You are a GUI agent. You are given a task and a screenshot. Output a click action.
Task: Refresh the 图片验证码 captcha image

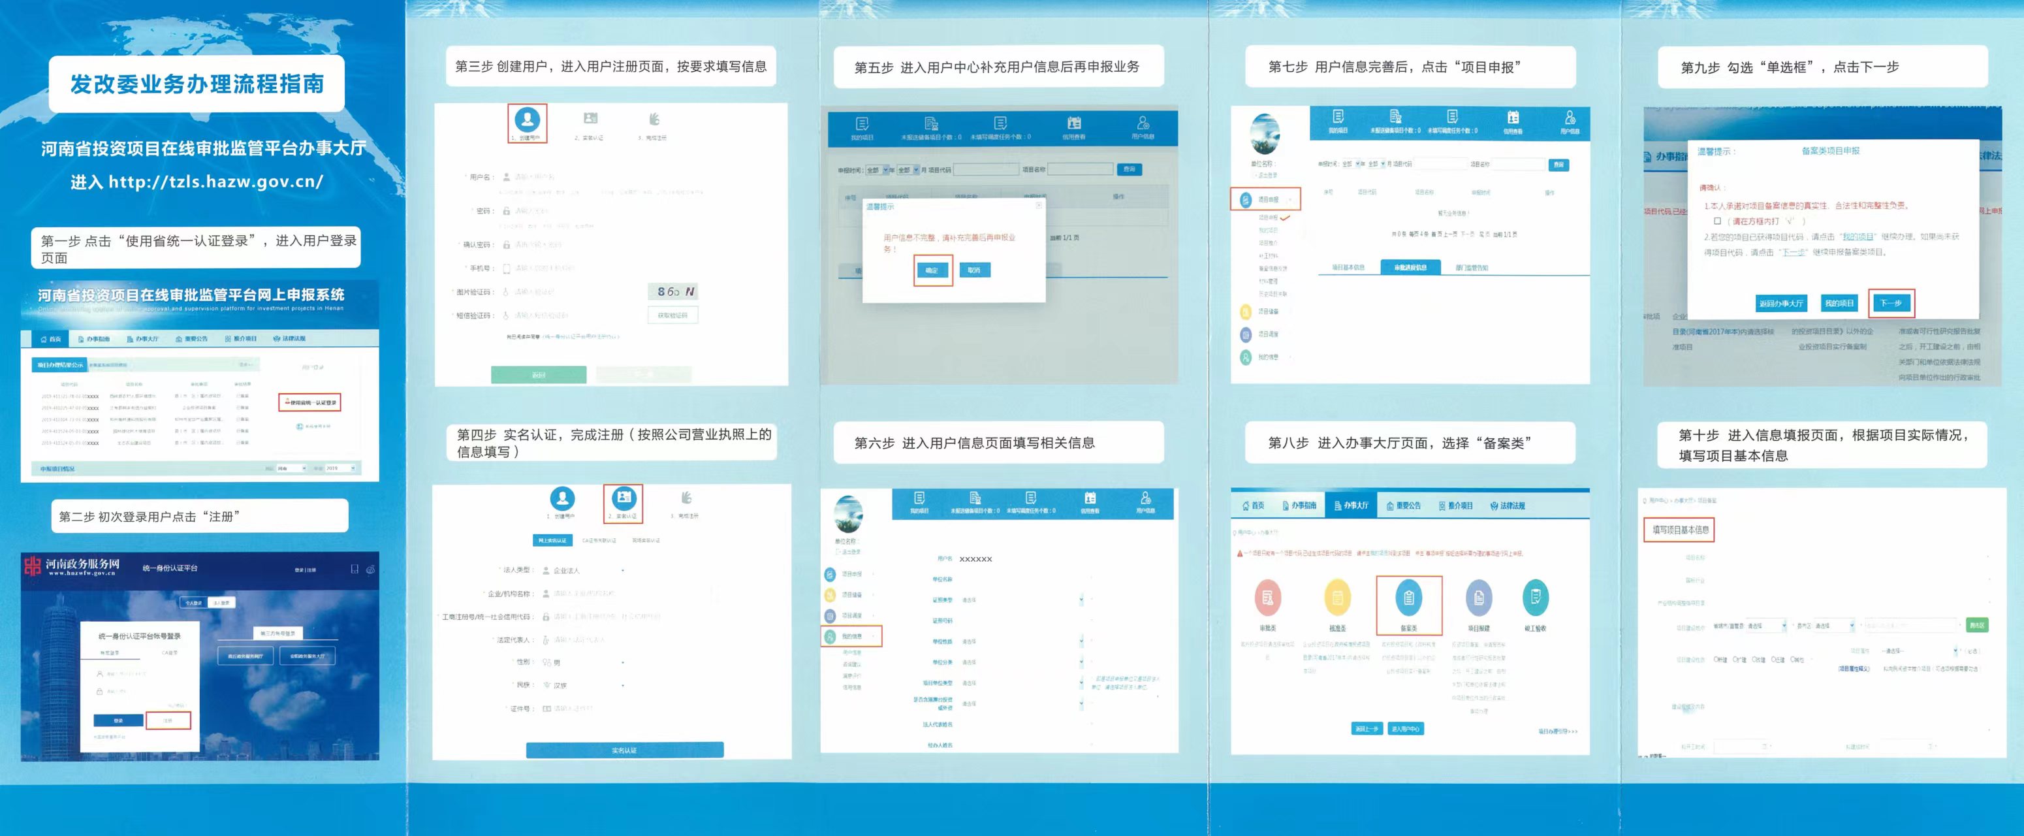674,291
